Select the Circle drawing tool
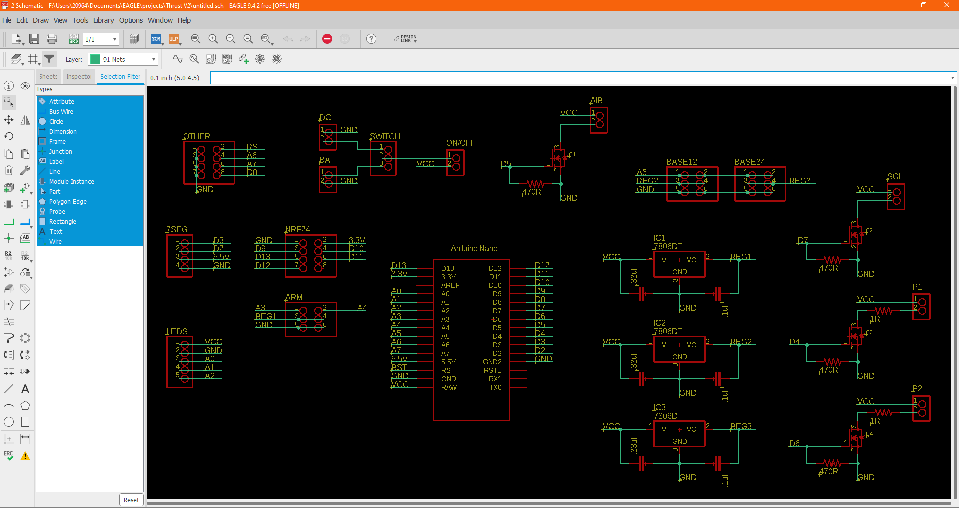 [x=9, y=422]
